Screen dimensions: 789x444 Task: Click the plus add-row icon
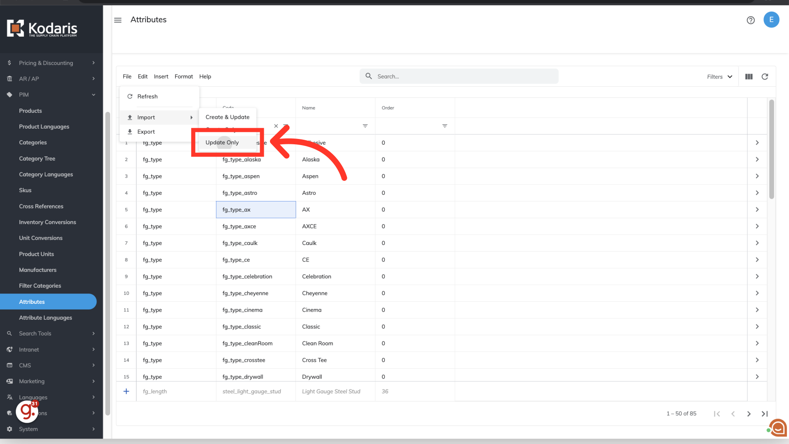point(126,391)
